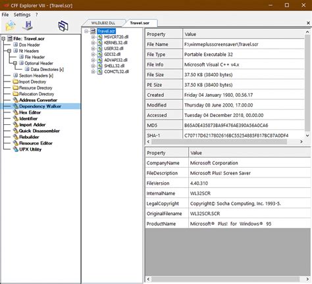Screen dimensions: 312x284
Task: Select Section Headers in the tree
Action: 36,76
